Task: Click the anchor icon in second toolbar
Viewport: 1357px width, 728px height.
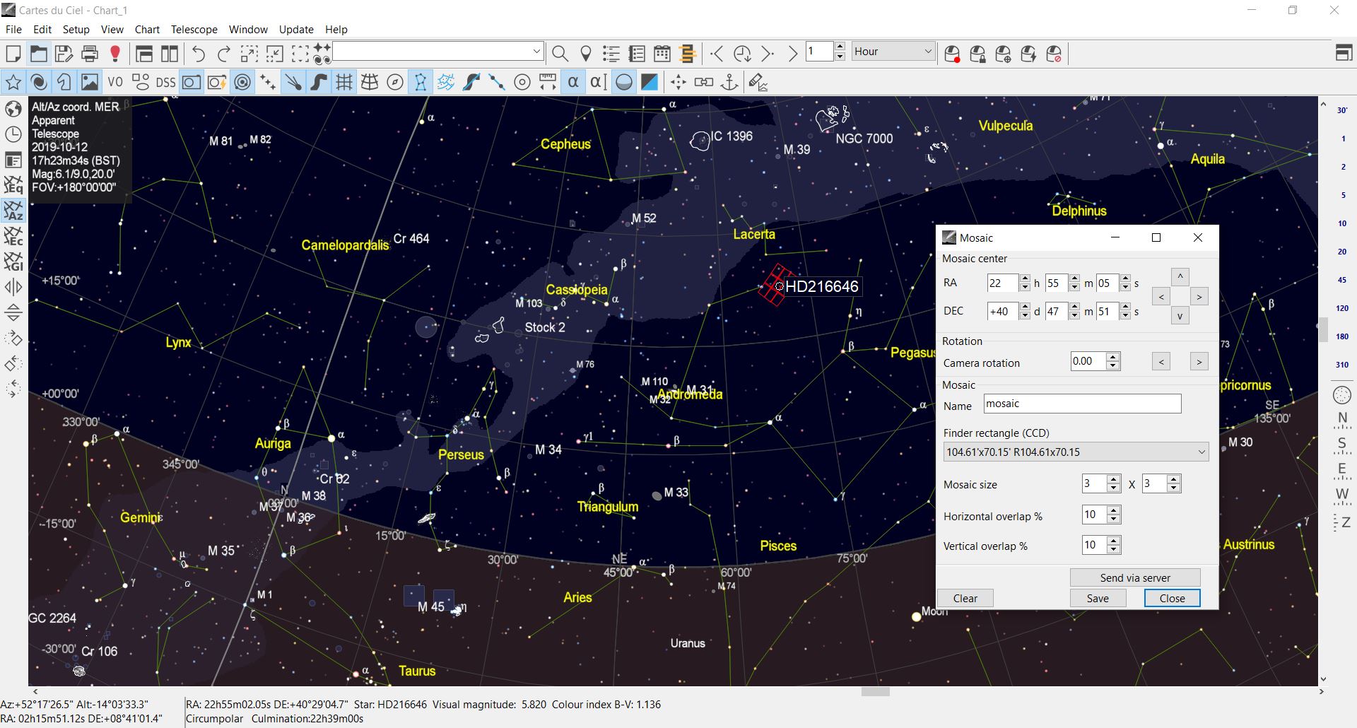Action: [729, 83]
